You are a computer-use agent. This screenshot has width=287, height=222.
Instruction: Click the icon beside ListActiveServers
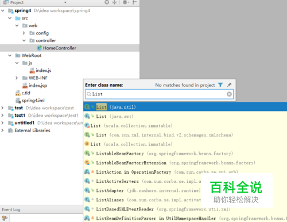pyautogui.click(x=87, y=181)
